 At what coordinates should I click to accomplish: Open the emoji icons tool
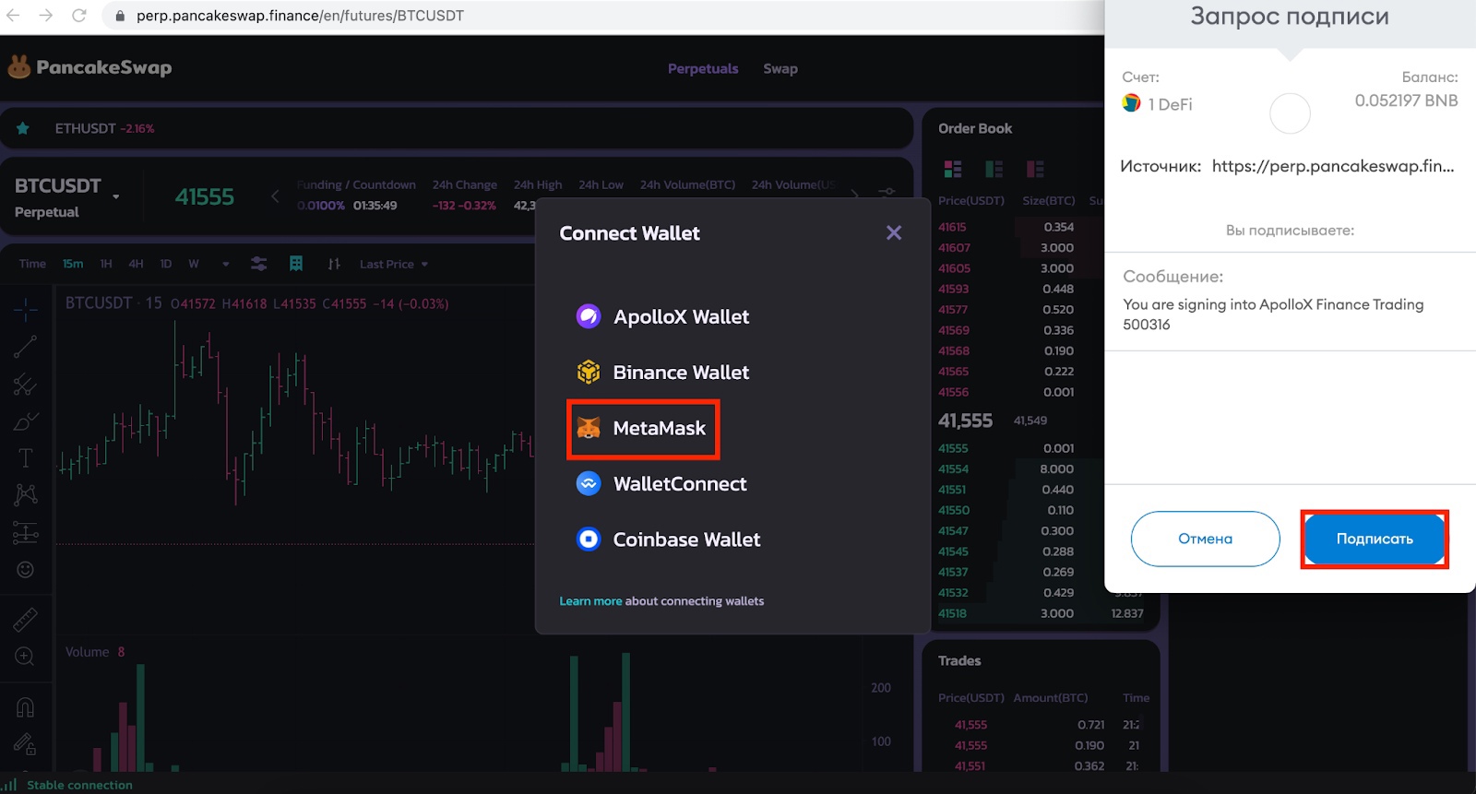tap(25, 570)
